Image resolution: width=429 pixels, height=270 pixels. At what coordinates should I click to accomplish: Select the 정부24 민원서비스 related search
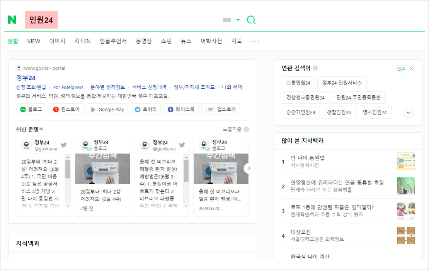tap(342, 83)
